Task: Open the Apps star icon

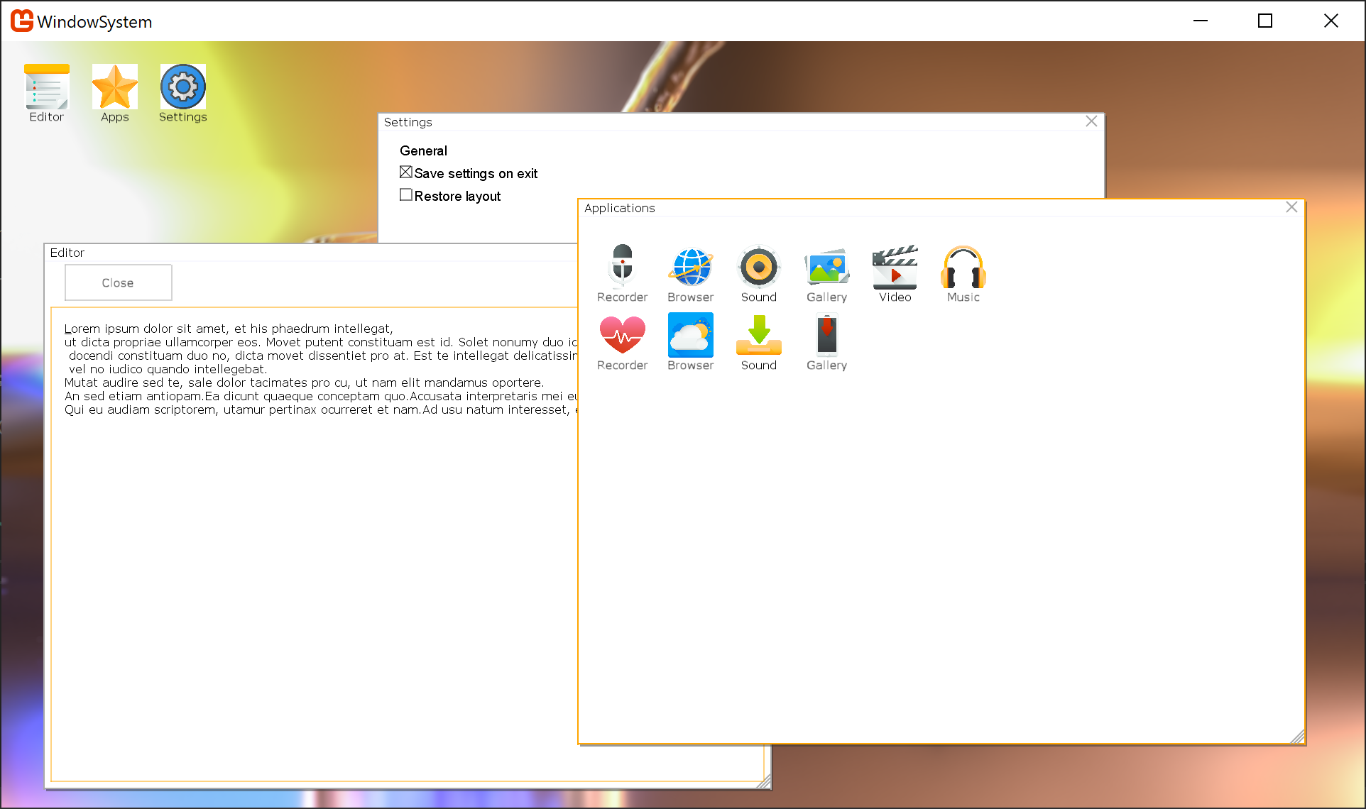Action: [114, 87]
